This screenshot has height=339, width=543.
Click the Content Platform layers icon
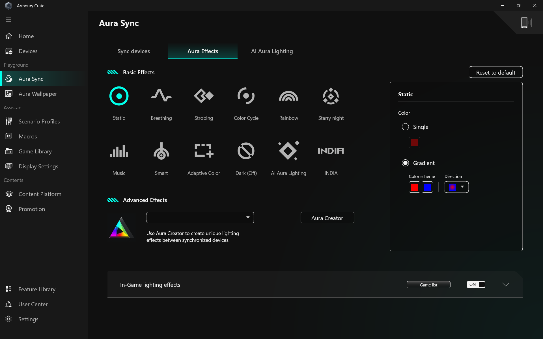[9, 194]
